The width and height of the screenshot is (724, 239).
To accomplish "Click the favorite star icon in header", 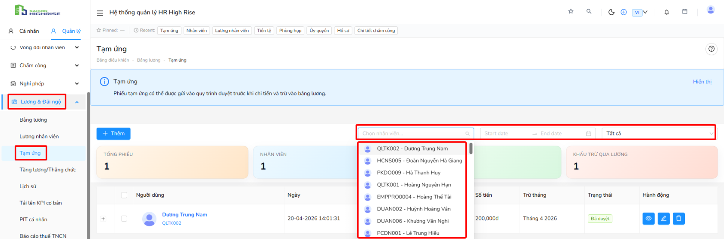I will [571, 12].
